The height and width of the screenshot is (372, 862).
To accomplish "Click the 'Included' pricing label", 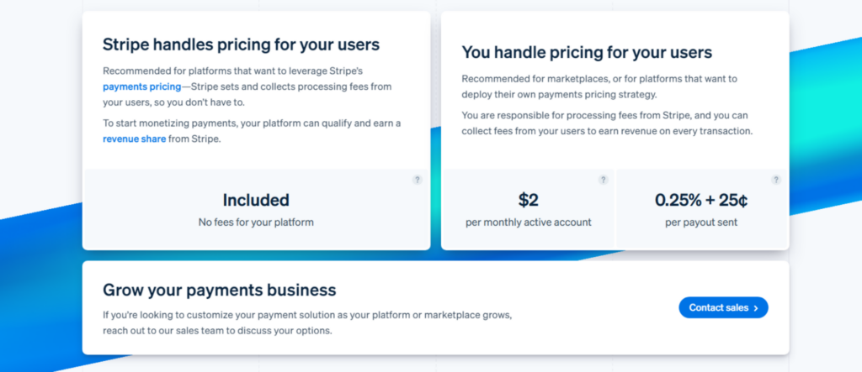I will pos(256,200).
